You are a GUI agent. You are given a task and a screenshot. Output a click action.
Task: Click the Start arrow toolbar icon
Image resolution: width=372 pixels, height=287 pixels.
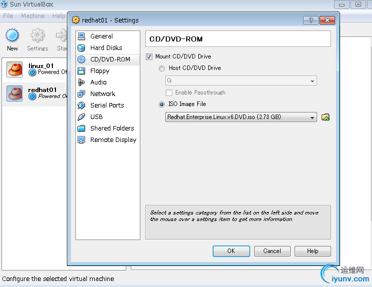(x=62, y=35)
